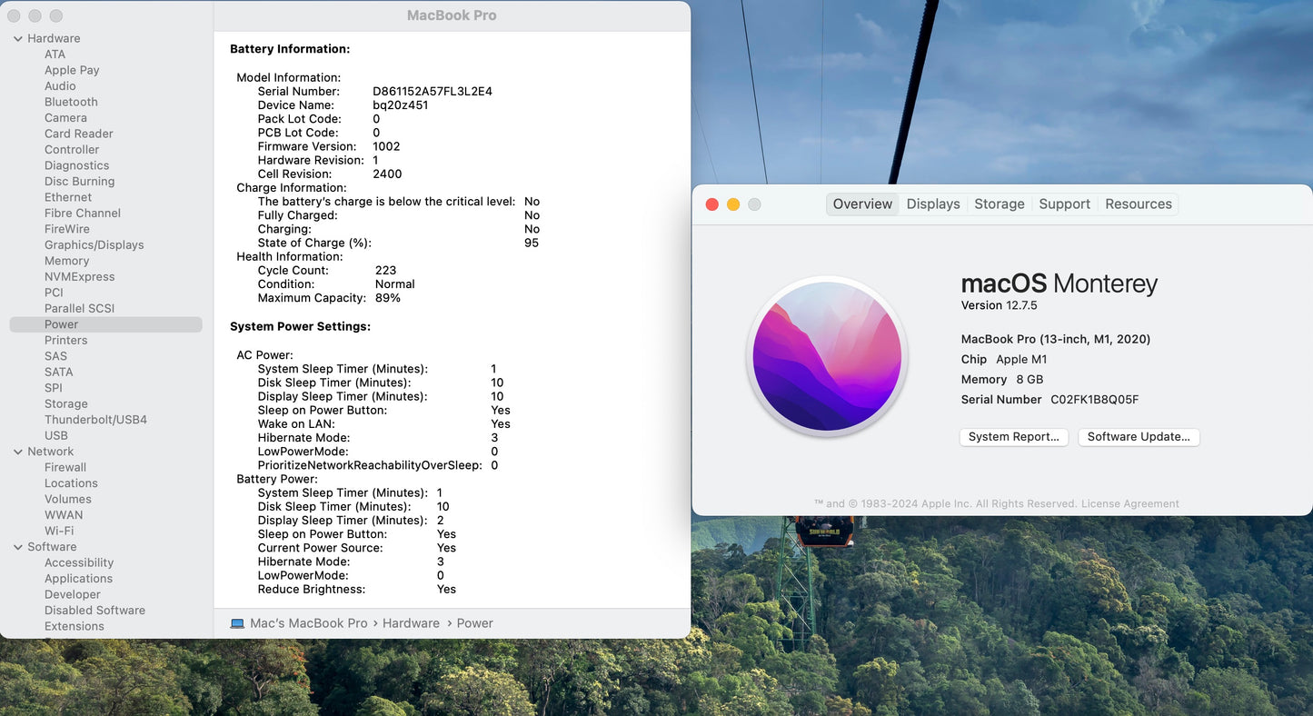Open the Resources tab

[1139, 204]
